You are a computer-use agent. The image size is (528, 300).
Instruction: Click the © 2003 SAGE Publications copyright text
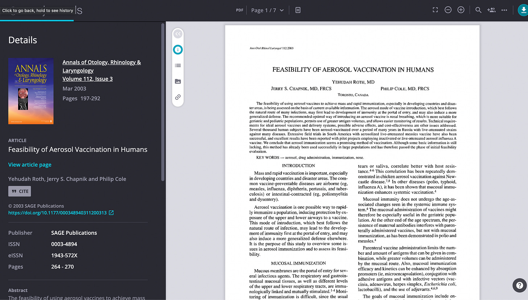coord(36,206)
